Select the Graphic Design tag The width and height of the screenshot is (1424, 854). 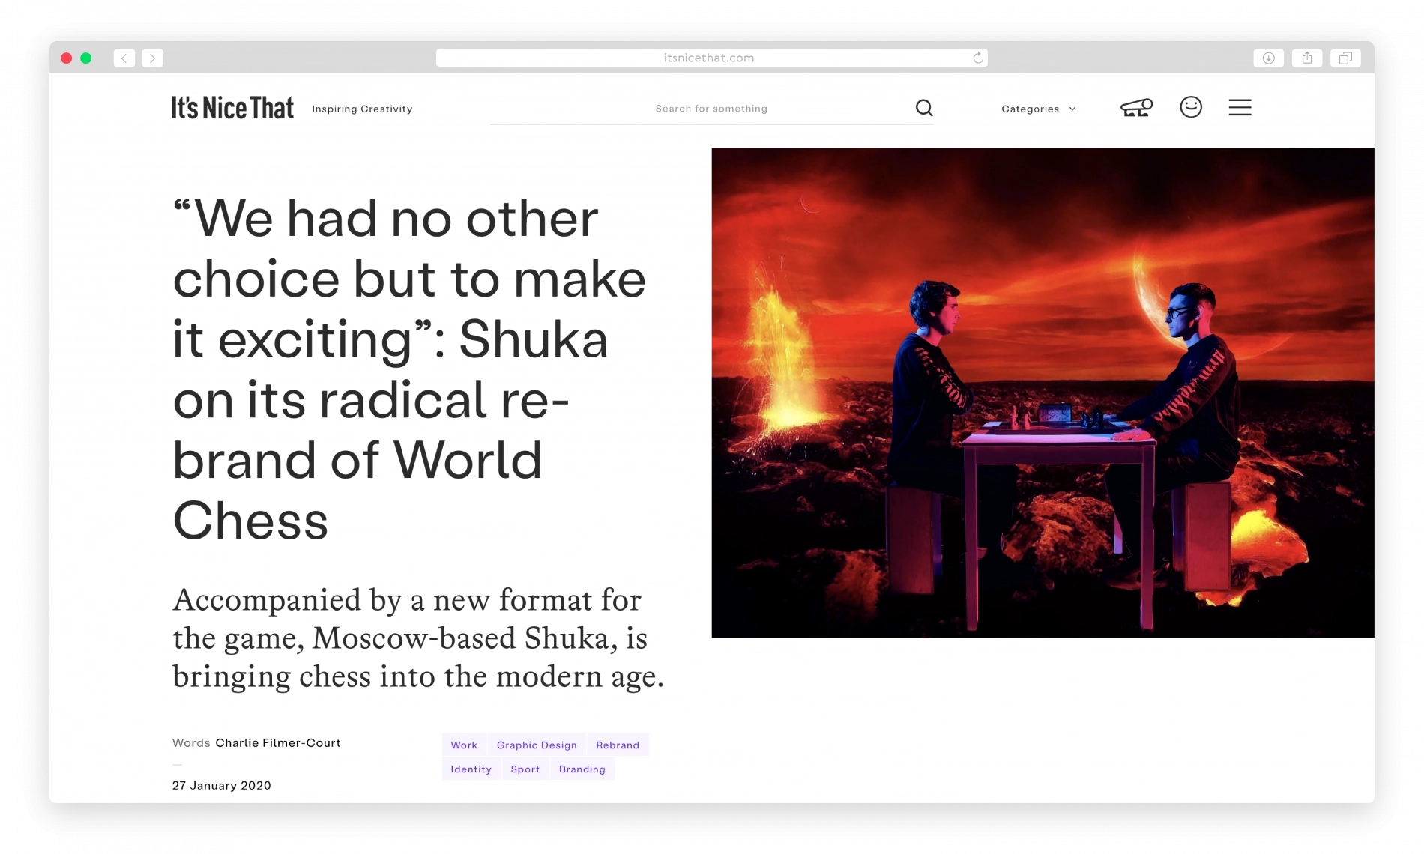coord(536,745)
